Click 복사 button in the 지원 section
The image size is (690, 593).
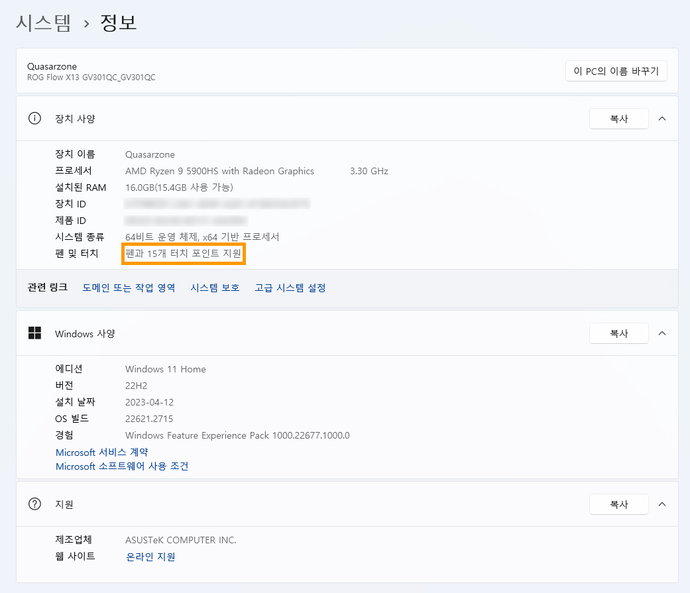[618, 504]
